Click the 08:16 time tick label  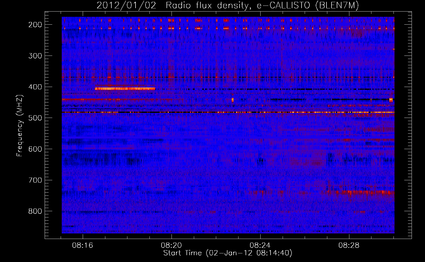click(83, 245)
